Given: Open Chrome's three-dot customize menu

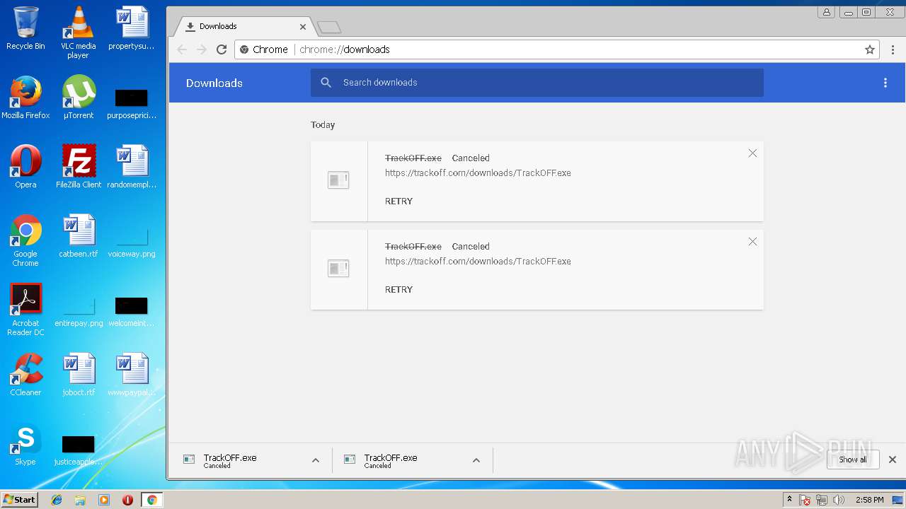Looking at the screenshot, I should [x=893, y=49].
